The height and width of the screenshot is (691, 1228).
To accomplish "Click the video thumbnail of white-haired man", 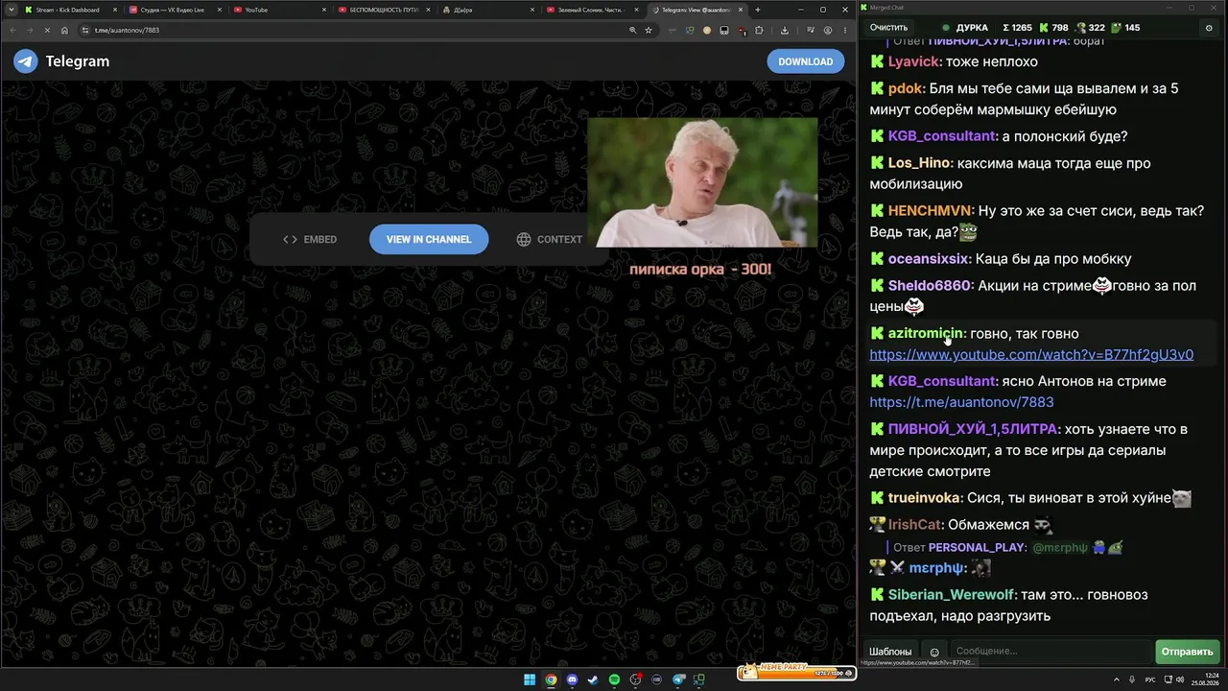I will [x=702, y=182].
